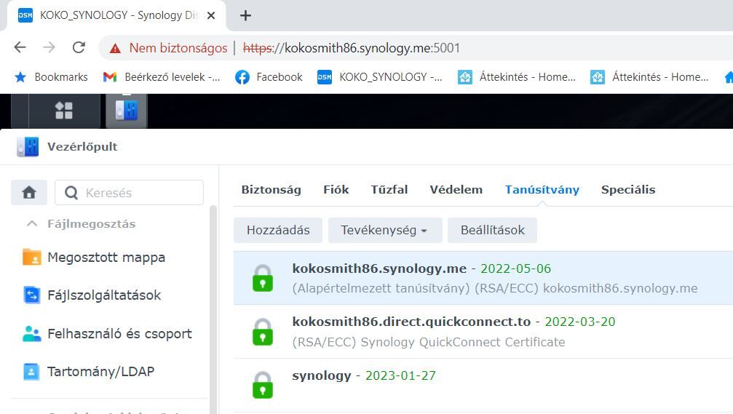Open second Áttekintés - Home bookmark
733x414 pixels.
tap(649, 77)
